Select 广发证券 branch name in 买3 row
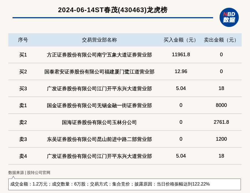This screenshot has width=250, height=193. coord(99,89)
